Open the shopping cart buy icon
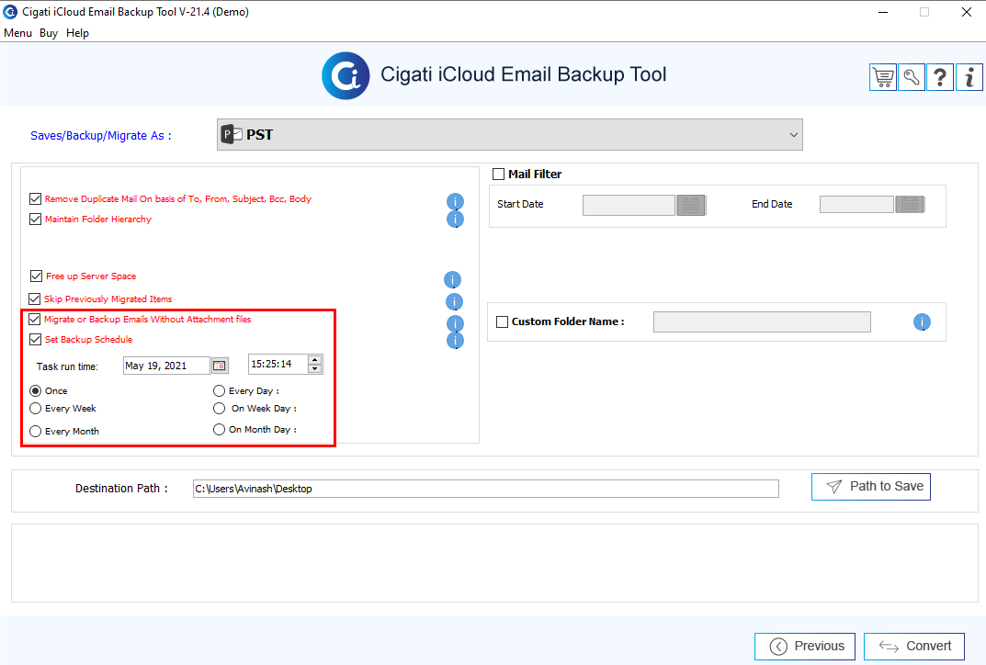 (x=883, y=77)
